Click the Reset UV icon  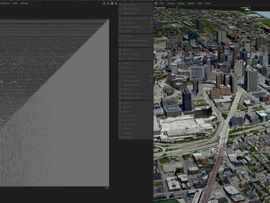click(x=120, y=112)
